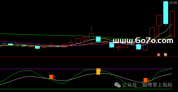Click the 公众号 翔博掌上指标 text
Viewport: 178px width, 92px height.
point(147,85)
